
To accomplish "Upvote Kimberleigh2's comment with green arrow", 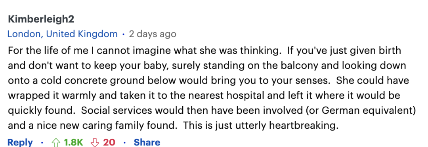I will tap(56, 143).
